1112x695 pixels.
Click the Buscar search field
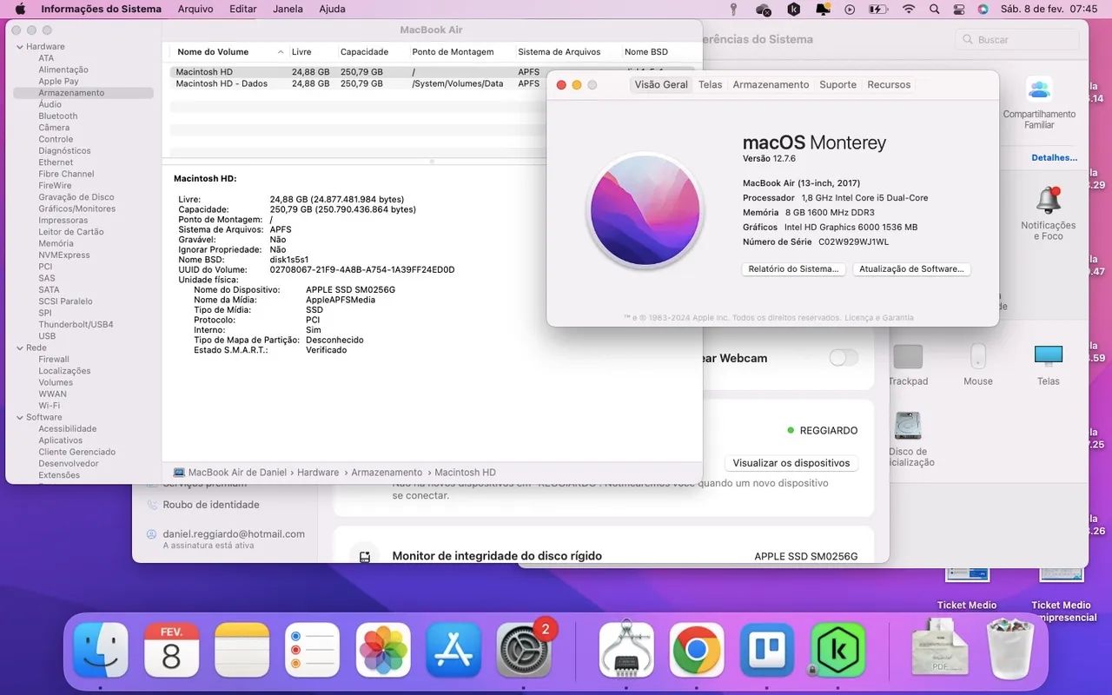click(1016, 39)
